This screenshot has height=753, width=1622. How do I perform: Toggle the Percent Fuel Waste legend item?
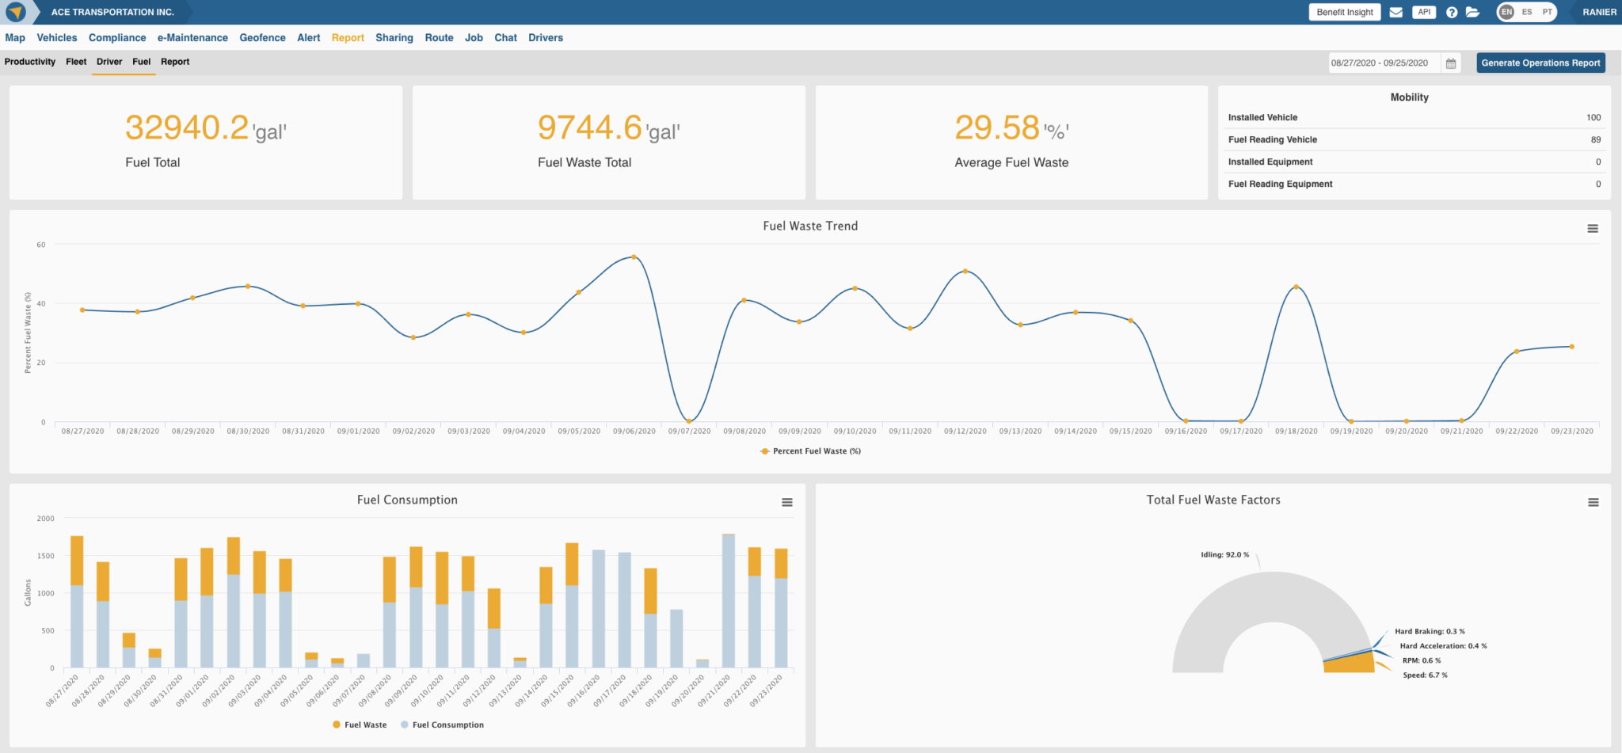click(809, 451)
